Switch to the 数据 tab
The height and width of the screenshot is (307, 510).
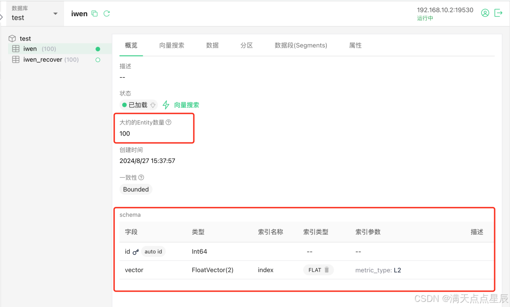pos(212,46)
